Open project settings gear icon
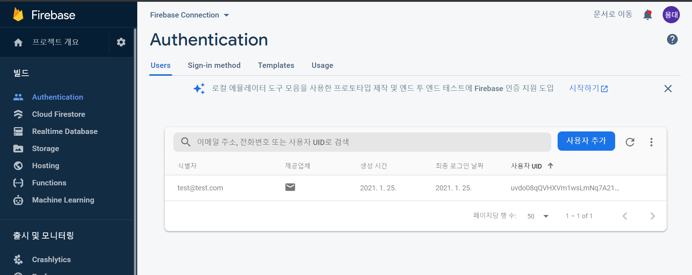692x275 pixels. (121, 42)
